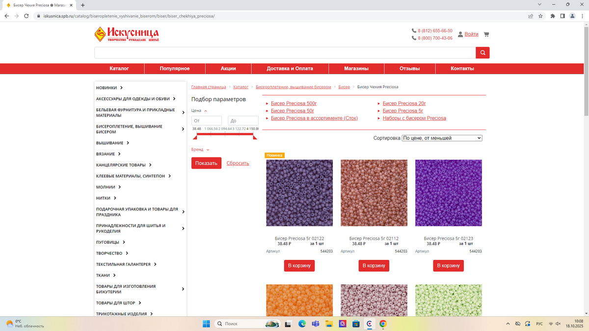Viewport: 589px width, 331px height.
Task: Open Доставка и Оплата menu item
Action: pos(290,69)
